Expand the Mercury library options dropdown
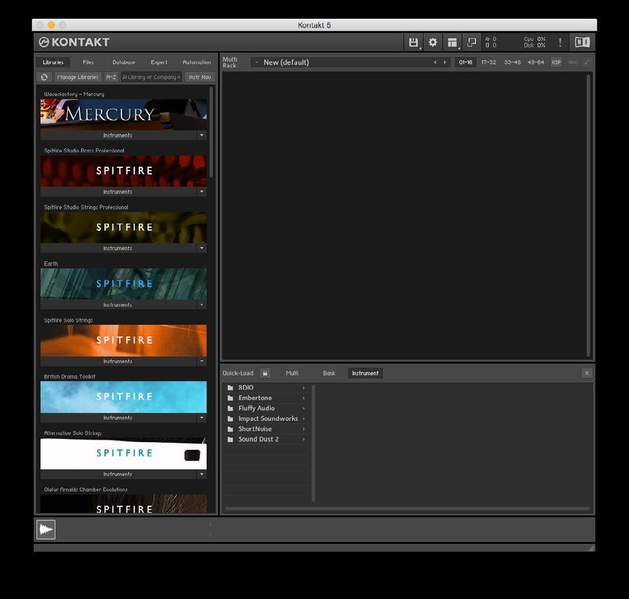The height and width of the screenshot is (599, 629). (x=202, y=135)
